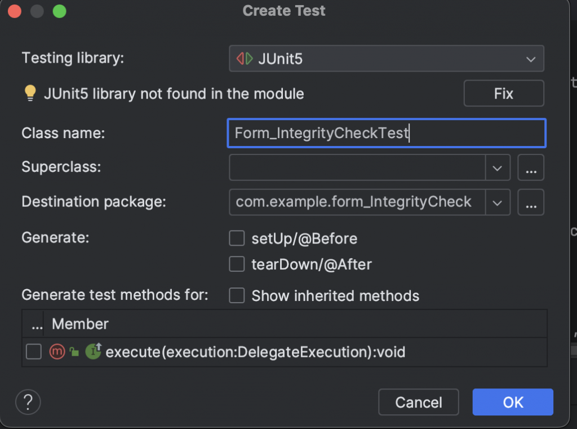This screenshot has width=577, height=429.
Task: Enable the setUp/@Before checkbox
Action: click(237, 238)
